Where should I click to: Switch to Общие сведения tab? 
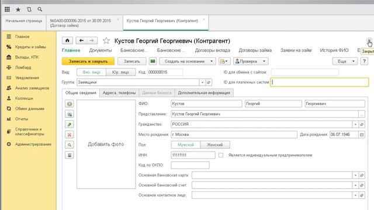tap(81, 93)
